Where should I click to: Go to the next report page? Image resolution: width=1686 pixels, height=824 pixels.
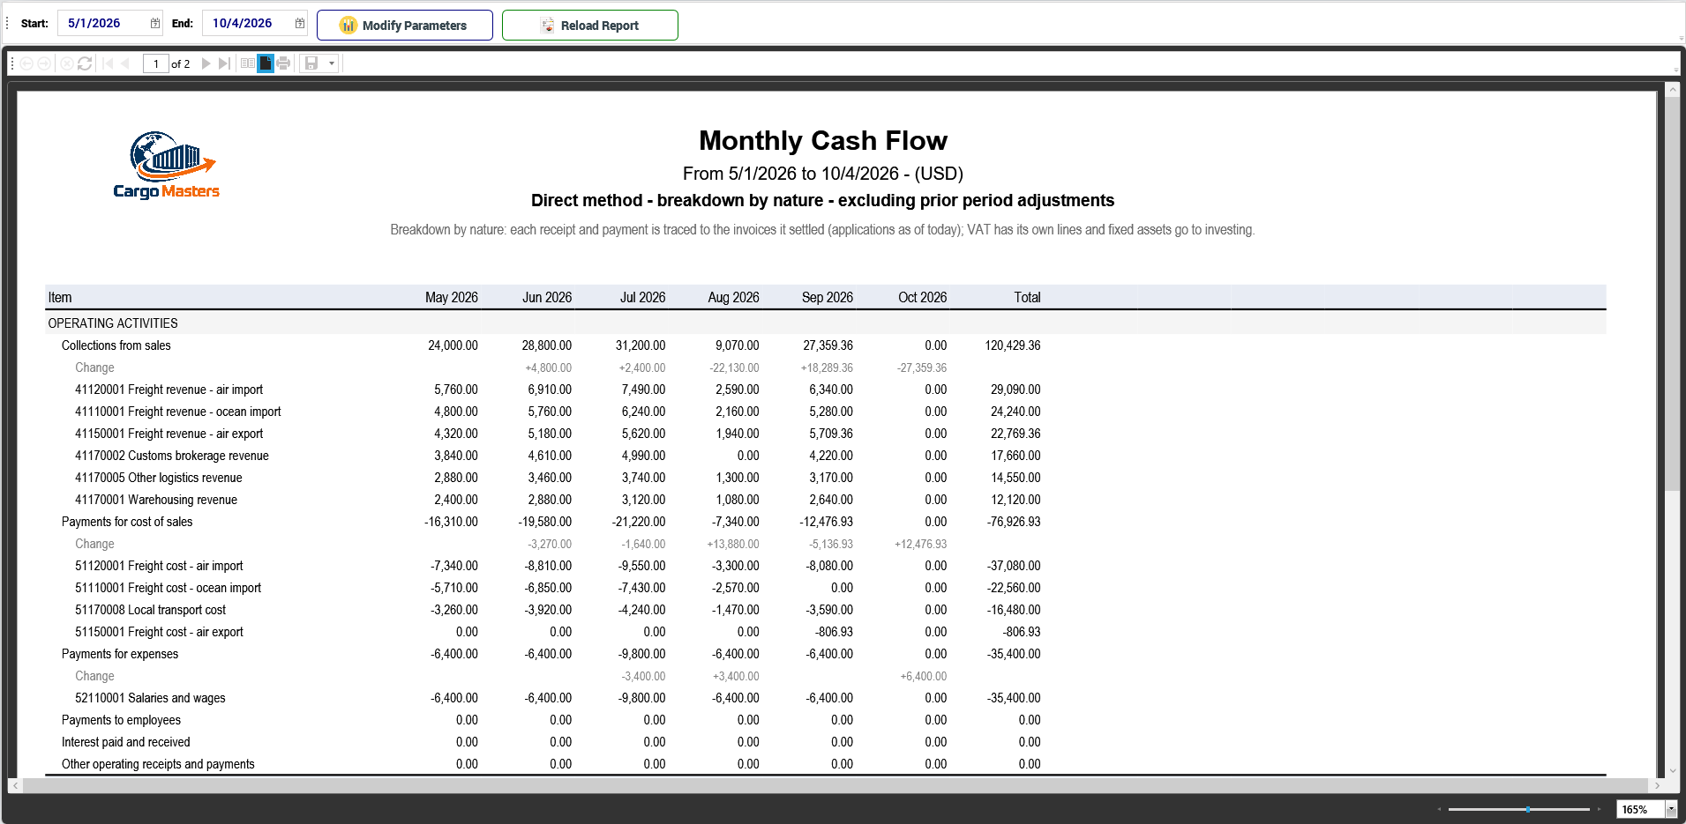pos(206,63)
